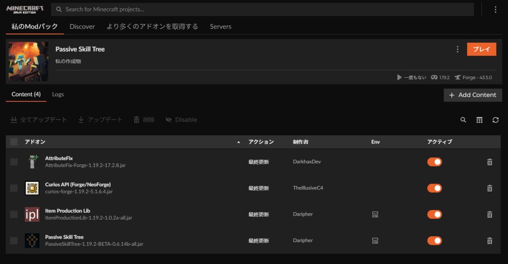The image size is (508, 264).
Task: Check the AttributeFix row checkbox
Action: [x=14, y=162]
